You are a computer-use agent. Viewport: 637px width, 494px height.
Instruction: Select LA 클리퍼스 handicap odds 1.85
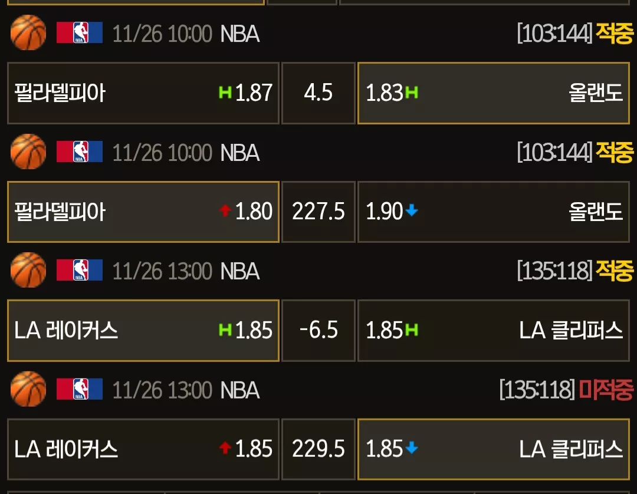(494, 331)
